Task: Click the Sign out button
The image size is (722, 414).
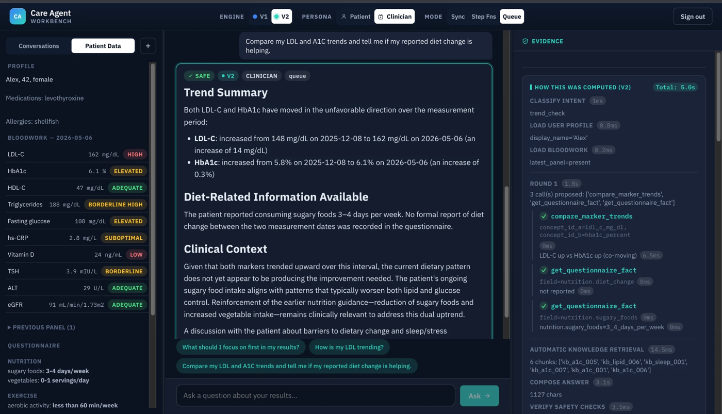Action: pyautogui.click(x=693, y=16)
